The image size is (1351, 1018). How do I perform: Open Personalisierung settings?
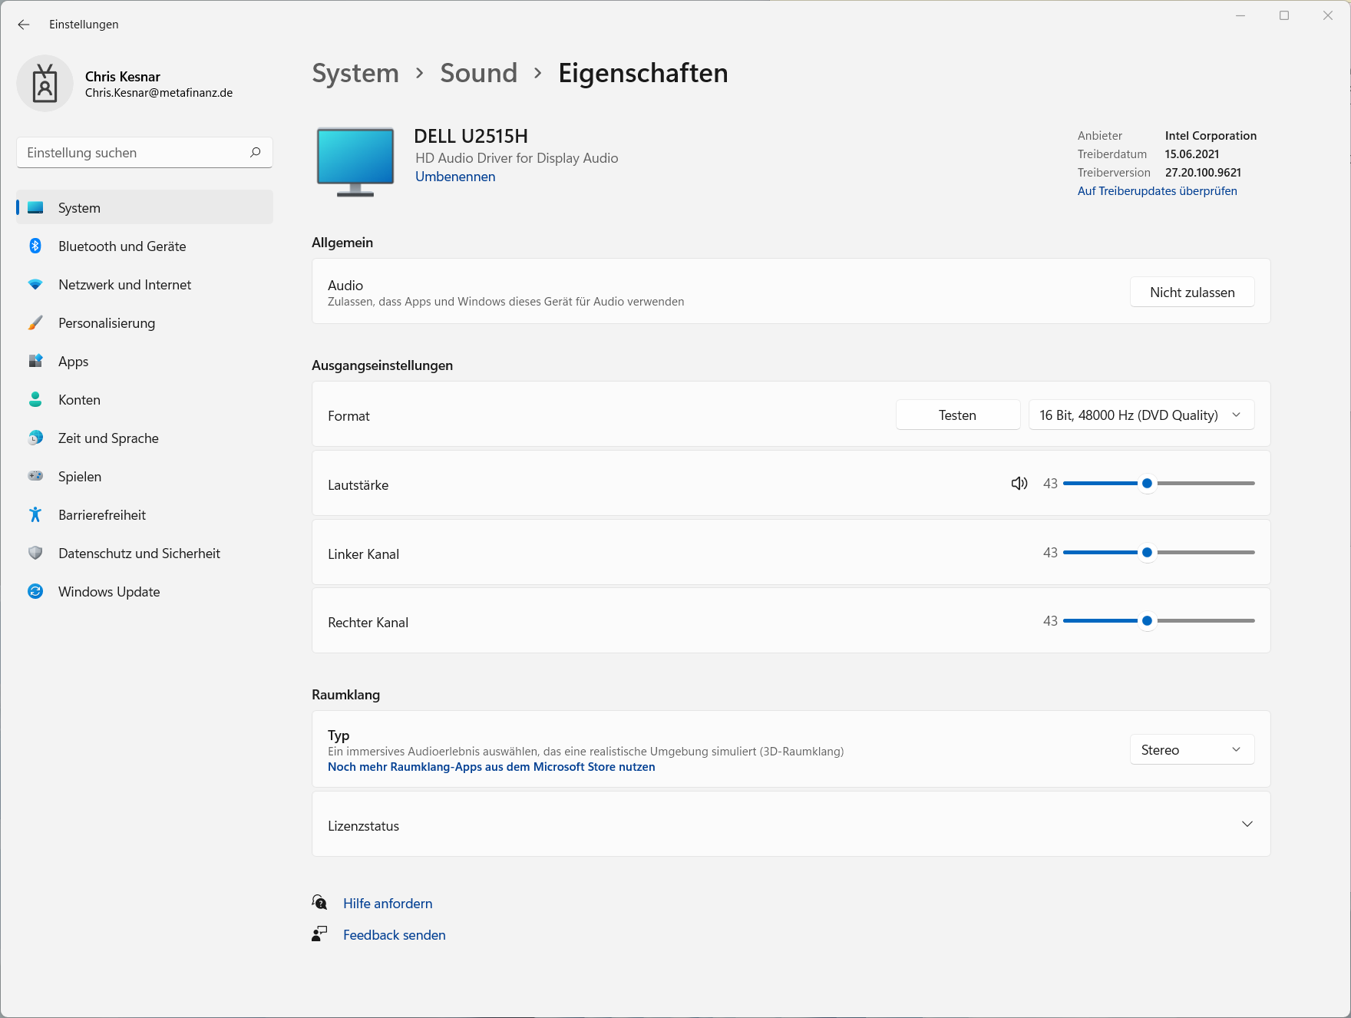point(144,323)
